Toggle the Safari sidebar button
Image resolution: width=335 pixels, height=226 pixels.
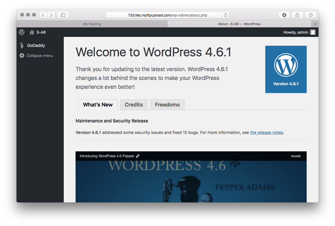point(63,15)
